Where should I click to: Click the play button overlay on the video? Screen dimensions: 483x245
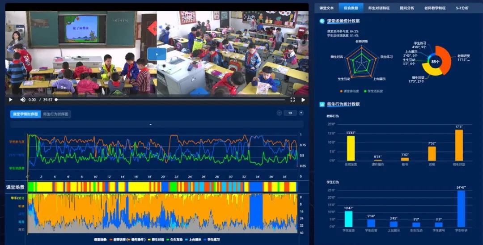(157, 54)
